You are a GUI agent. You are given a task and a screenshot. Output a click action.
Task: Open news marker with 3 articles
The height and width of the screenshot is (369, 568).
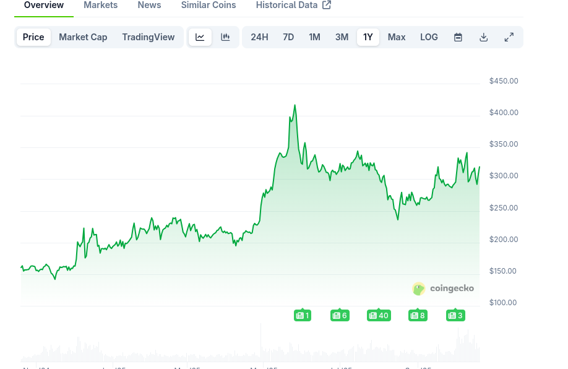coord(456,315)
